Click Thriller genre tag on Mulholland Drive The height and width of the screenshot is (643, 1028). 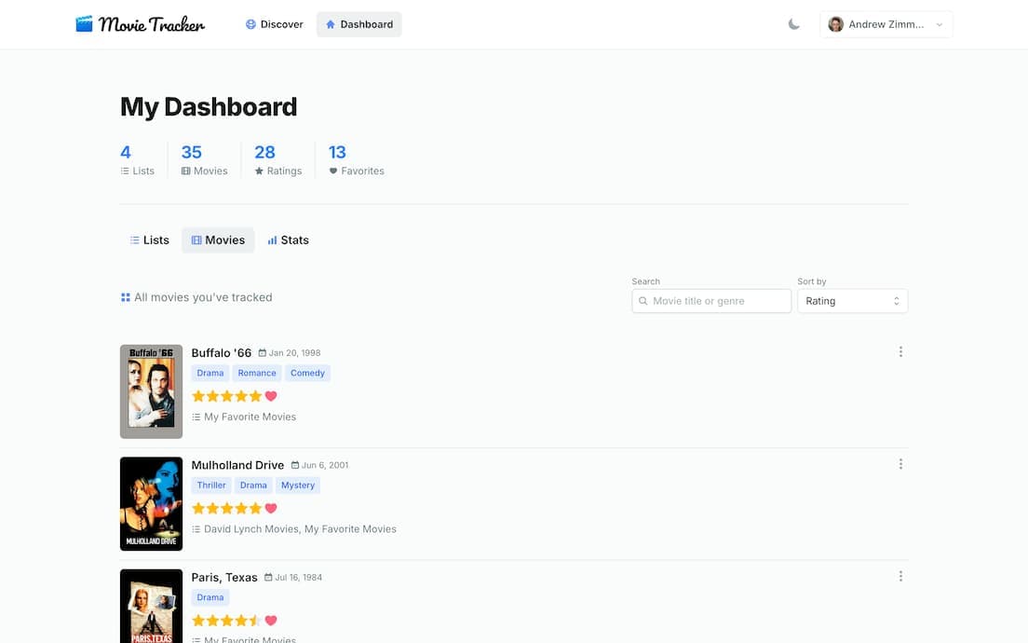(x=211, y=486)
